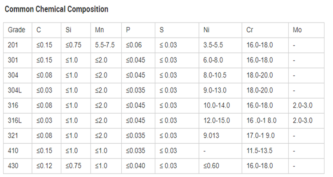
Task: Click the grade 410 row label
Action: point(13,150)
